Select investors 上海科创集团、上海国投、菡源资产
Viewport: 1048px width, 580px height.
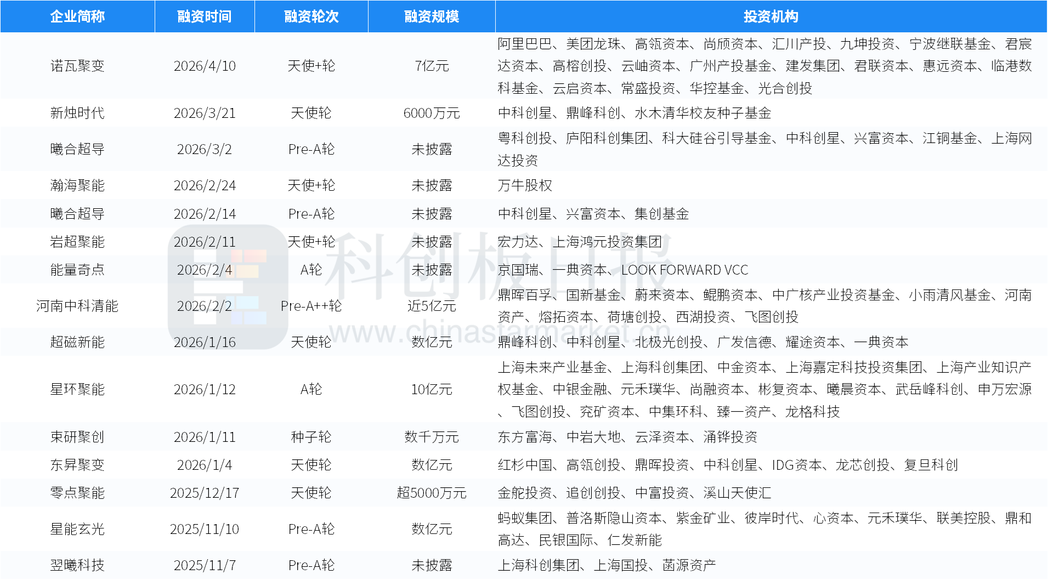(607, 565)
